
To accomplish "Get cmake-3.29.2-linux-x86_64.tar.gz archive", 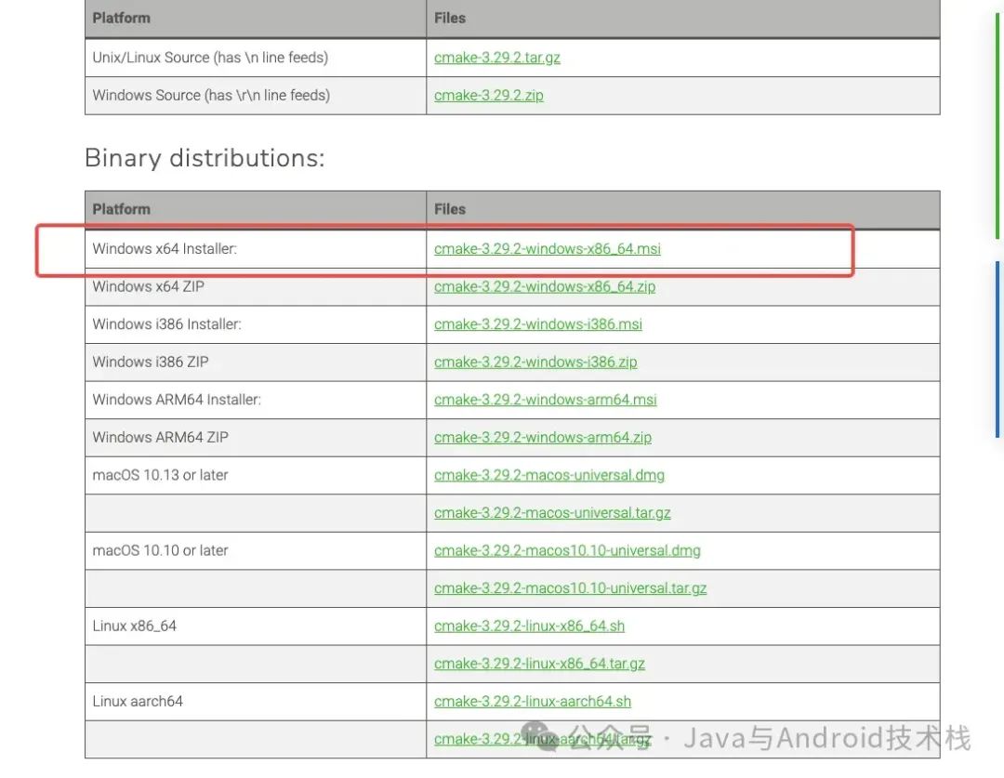I will point(539,664).
